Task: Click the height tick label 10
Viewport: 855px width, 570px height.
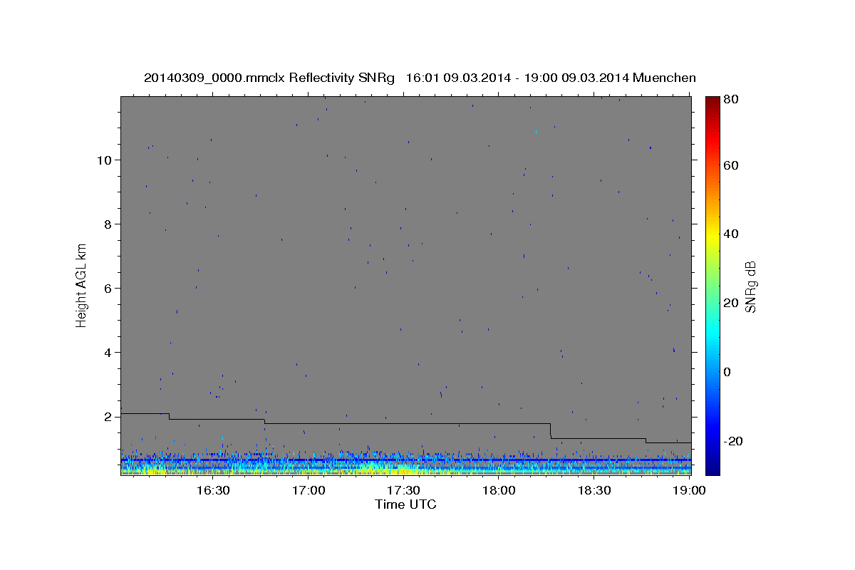Action: pyautogui.click(x=105, y=160)
